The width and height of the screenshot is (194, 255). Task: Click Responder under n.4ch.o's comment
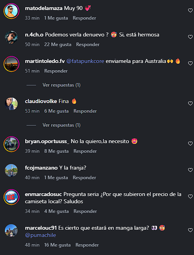click(88, 45)
